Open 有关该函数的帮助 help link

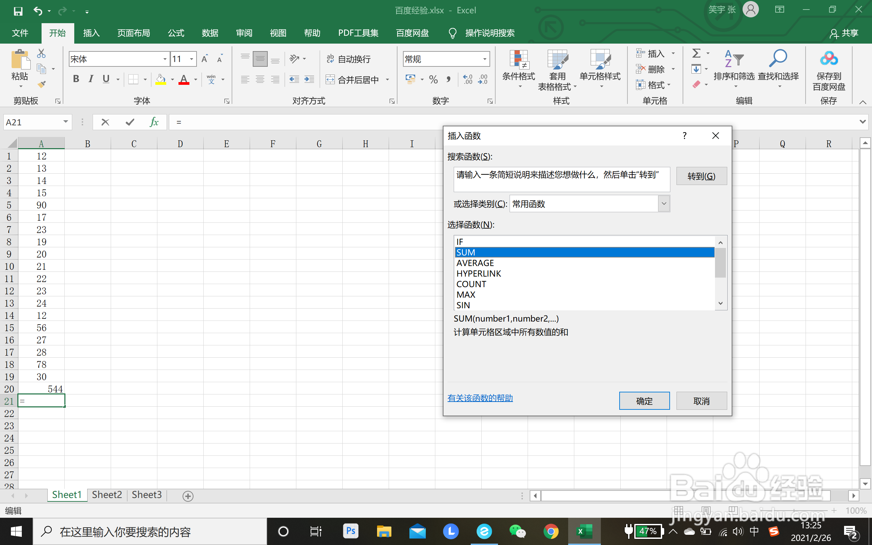tap(480, 398)
